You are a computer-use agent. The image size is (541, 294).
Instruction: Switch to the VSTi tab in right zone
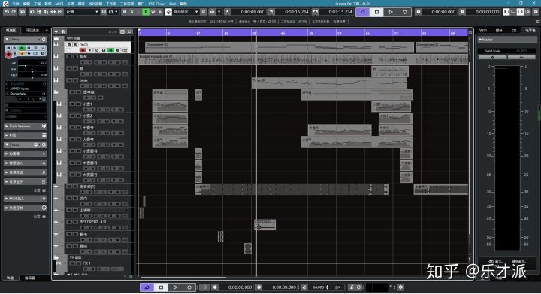coord(483,31)
